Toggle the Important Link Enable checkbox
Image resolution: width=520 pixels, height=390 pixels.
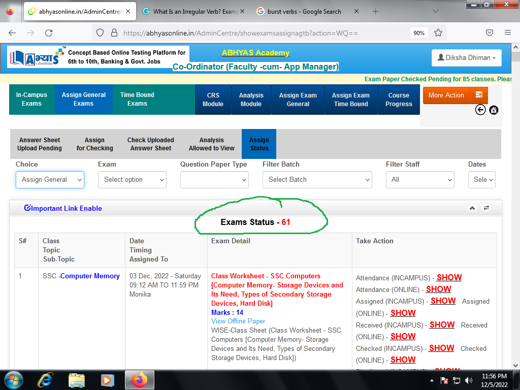click(x=27, y=208)
